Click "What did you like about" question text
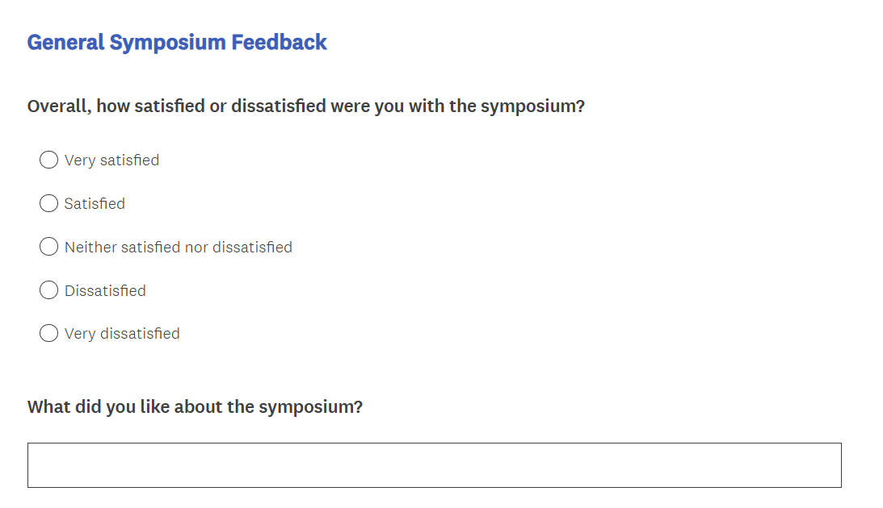 195,406
